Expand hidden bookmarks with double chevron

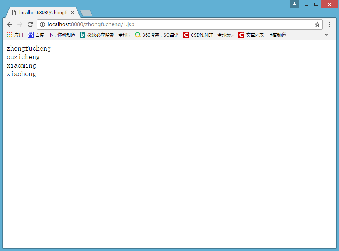point(326,35)
